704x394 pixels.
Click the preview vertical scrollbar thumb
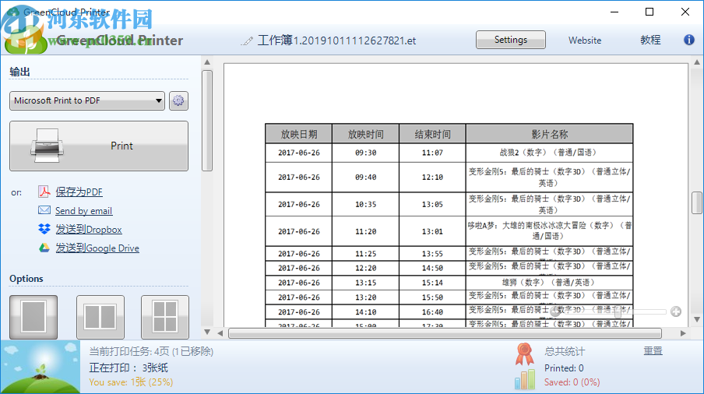point(697,202)
